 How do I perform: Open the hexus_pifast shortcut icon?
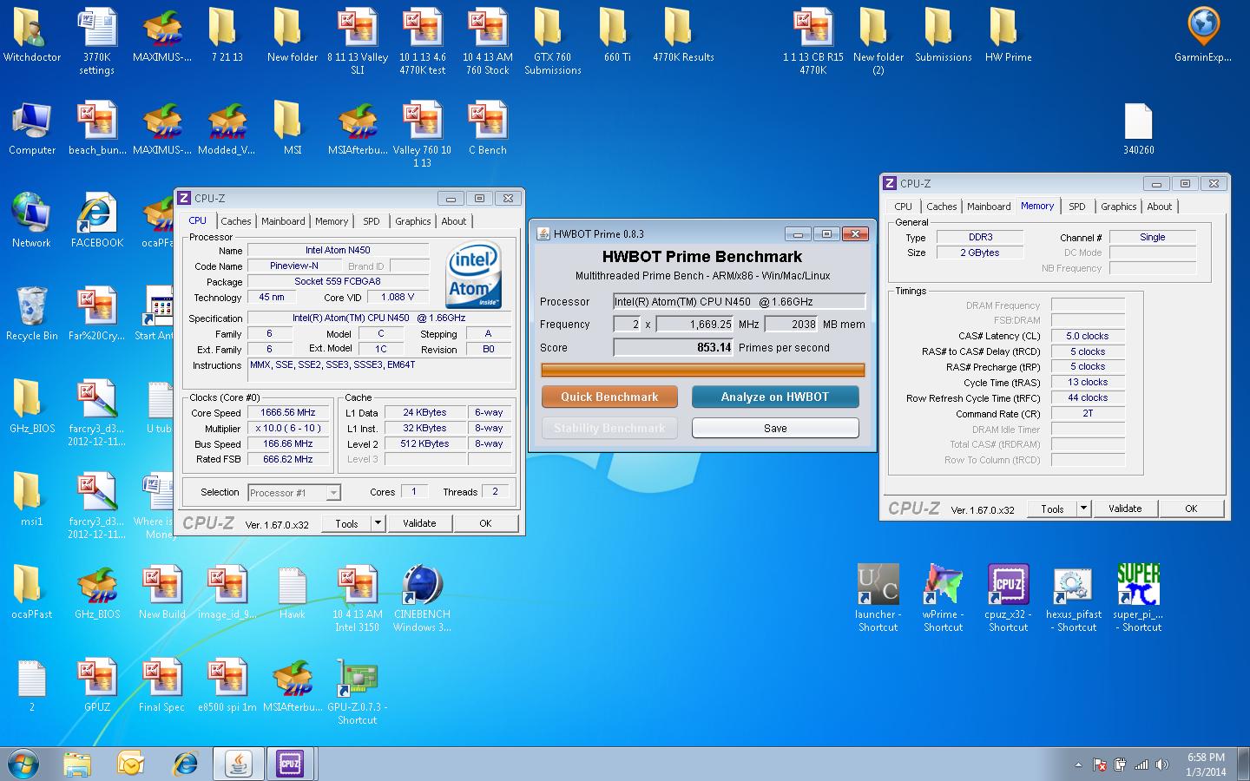tap(1074, 598)
